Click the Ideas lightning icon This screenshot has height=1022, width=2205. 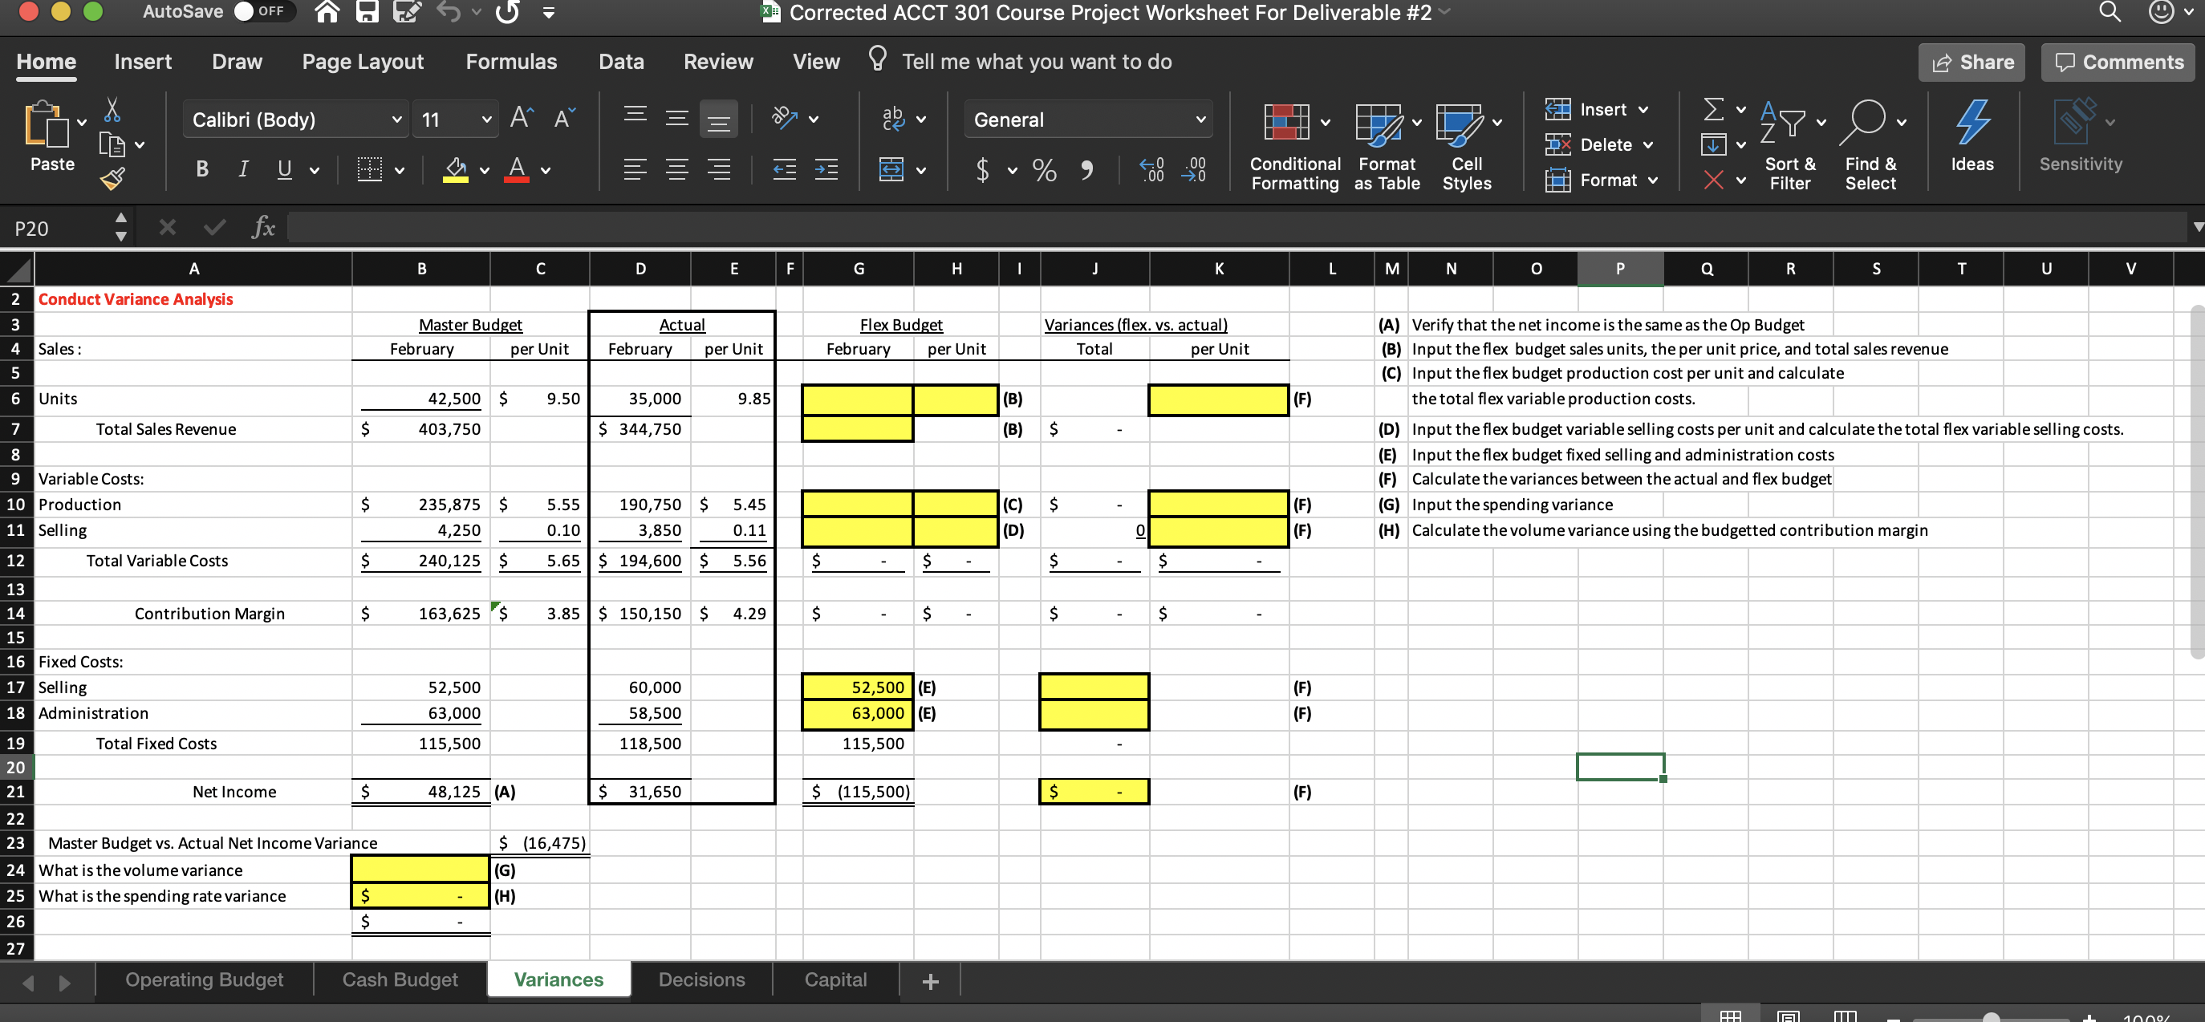[x=1972, y=137]
